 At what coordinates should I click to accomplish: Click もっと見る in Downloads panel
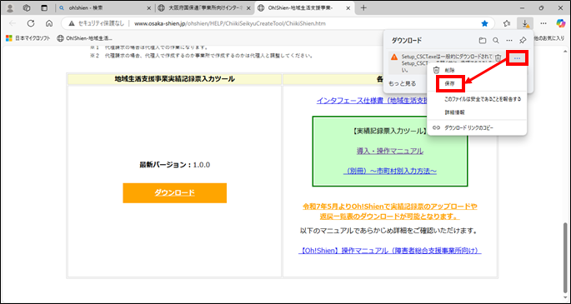pyautogui.click(x=403, y=83)
